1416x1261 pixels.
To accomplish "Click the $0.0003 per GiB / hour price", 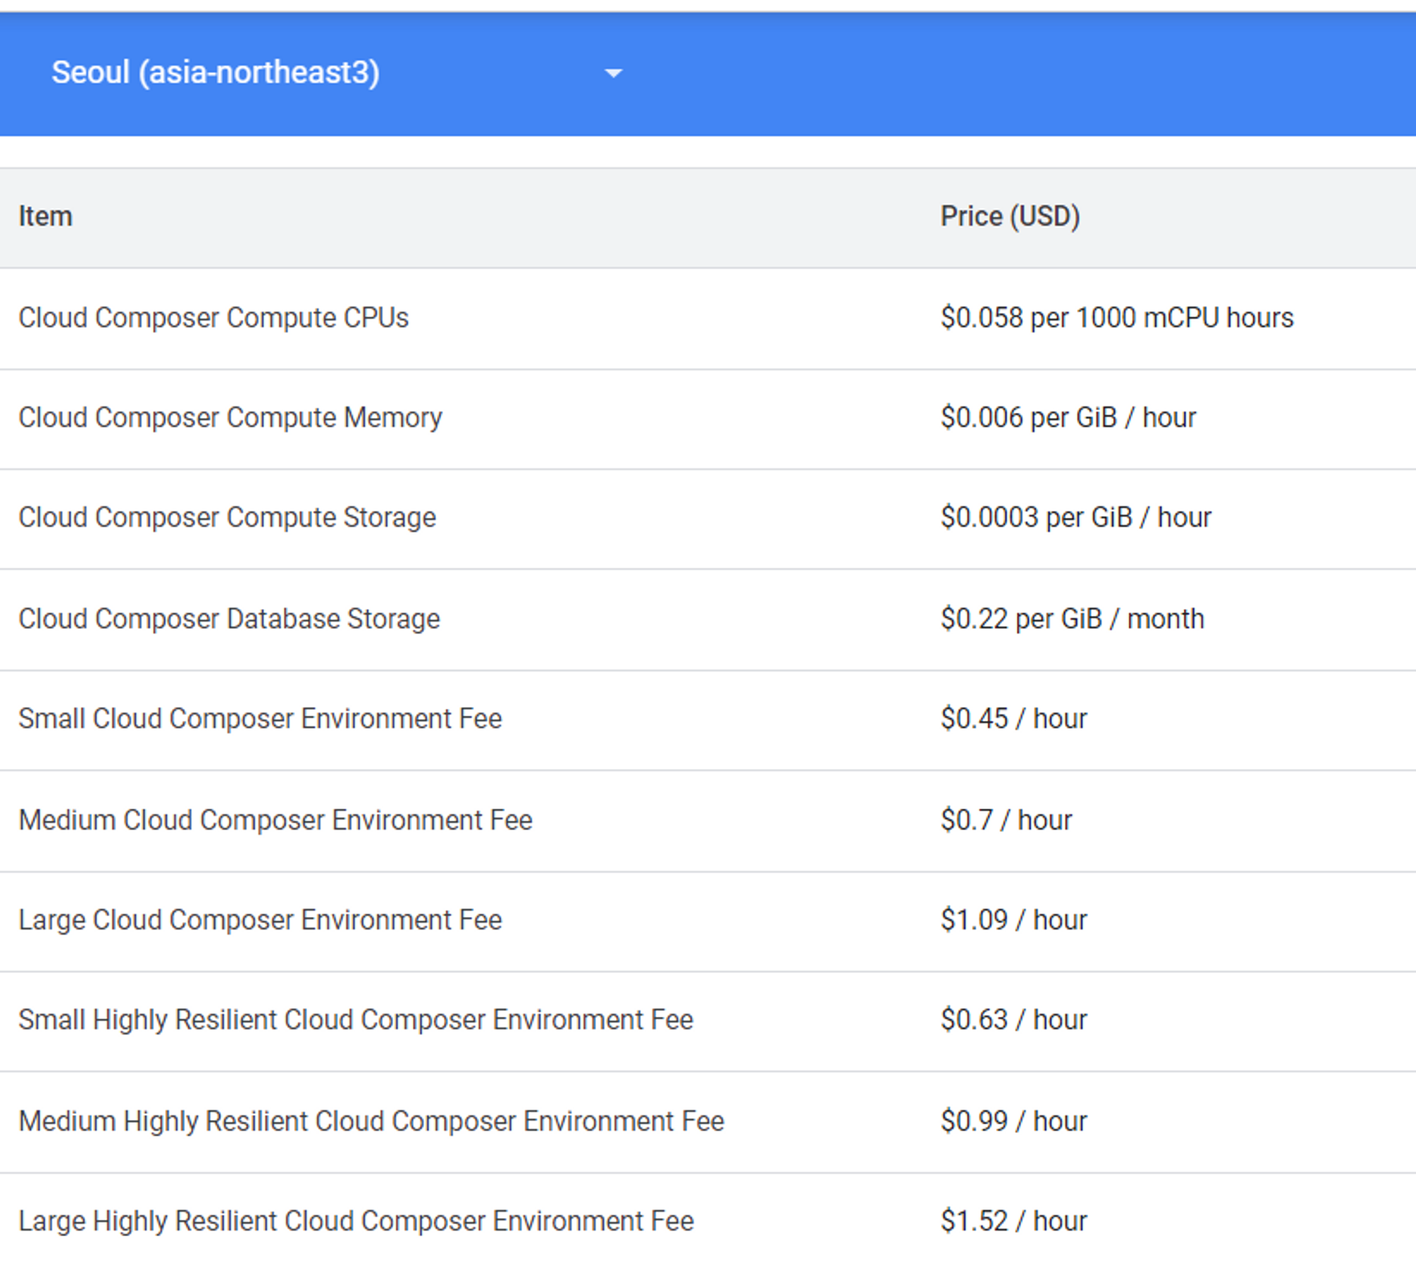I will click(x=1075, y=518).
